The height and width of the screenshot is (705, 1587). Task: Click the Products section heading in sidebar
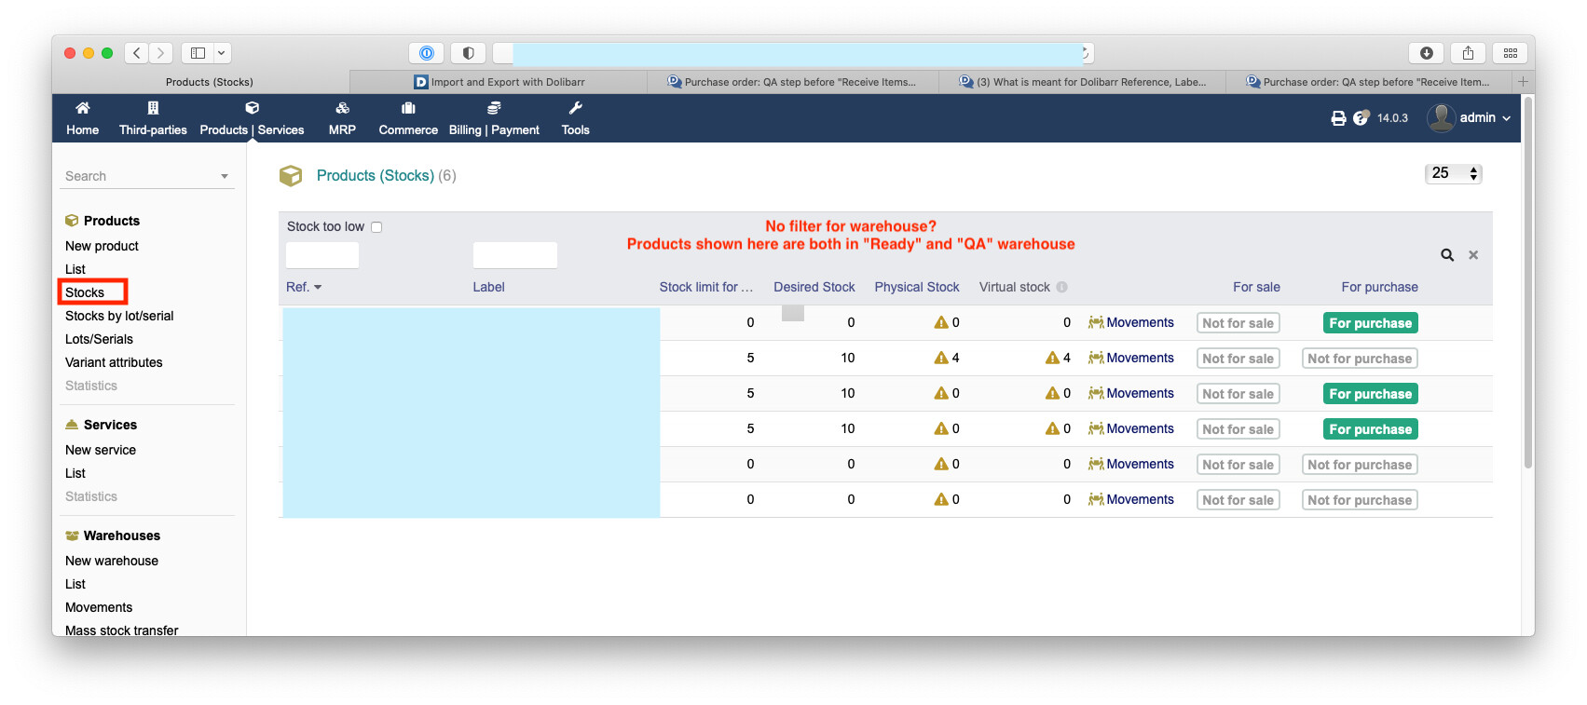[112, 221]
